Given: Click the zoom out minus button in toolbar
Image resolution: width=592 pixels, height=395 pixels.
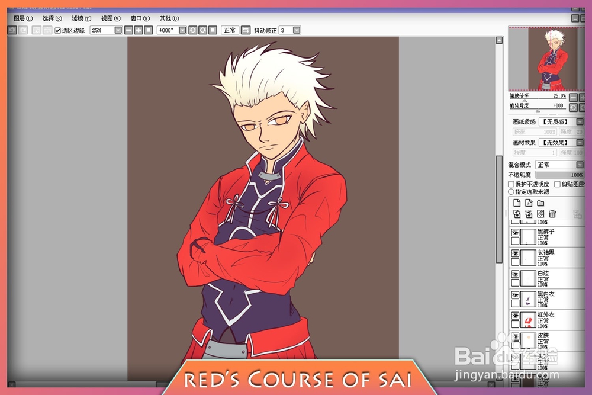Looking at the screenshot, I should tap(128, 30).
